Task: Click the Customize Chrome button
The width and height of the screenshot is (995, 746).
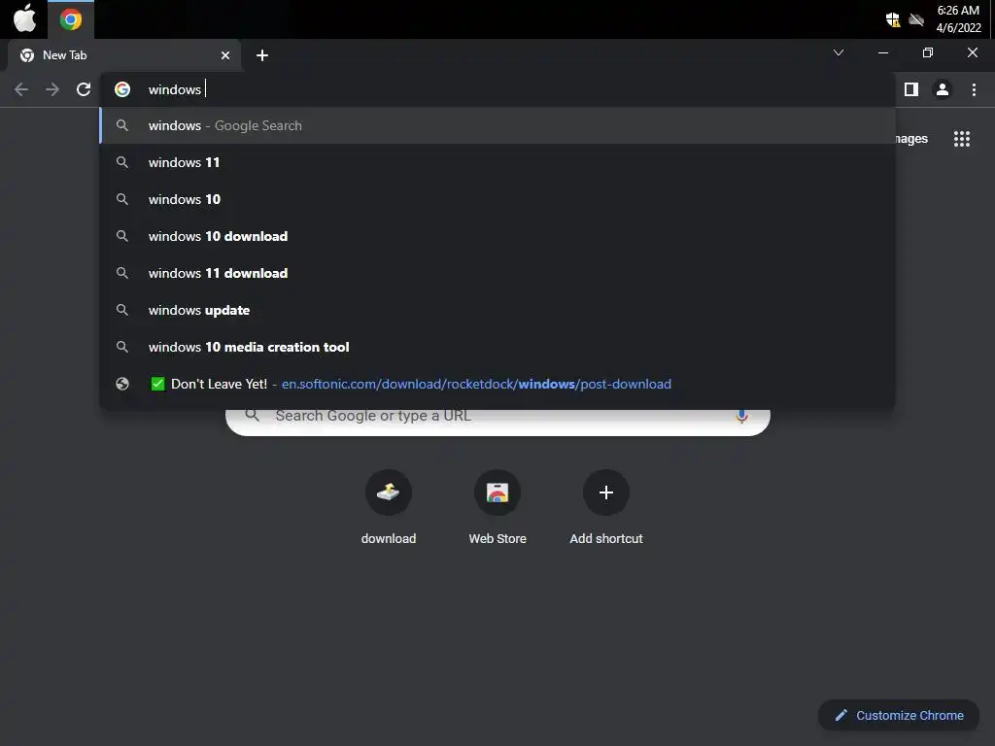Action: coord(899,716)
